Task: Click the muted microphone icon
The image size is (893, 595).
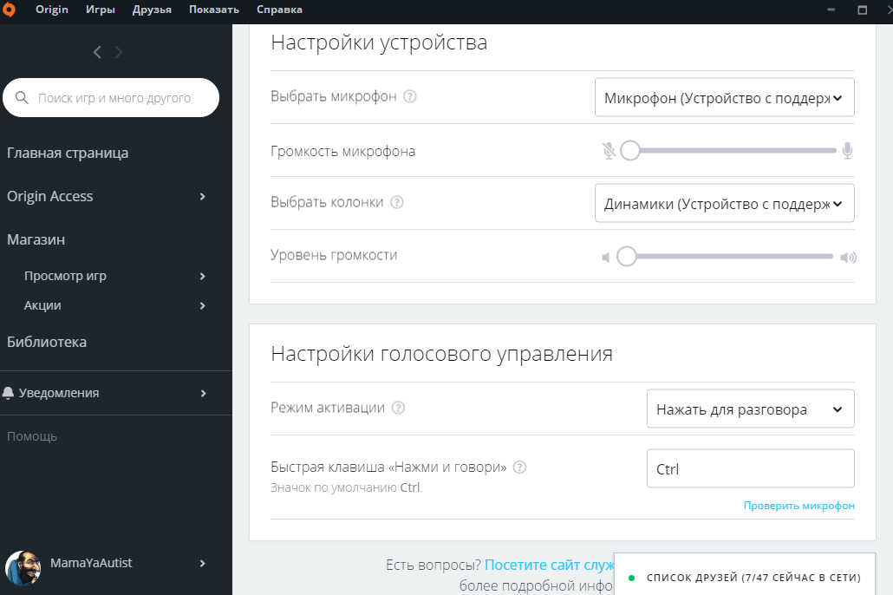Action: [x=609, y=151]
